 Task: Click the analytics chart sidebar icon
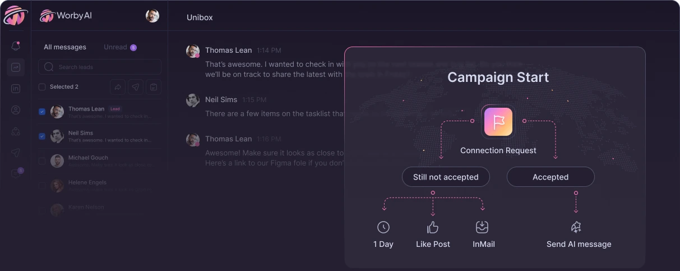coord(16,67)
